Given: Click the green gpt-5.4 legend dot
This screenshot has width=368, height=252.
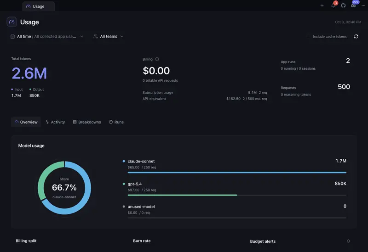Looking at the screenshot, I should click(x=124, y=184).
